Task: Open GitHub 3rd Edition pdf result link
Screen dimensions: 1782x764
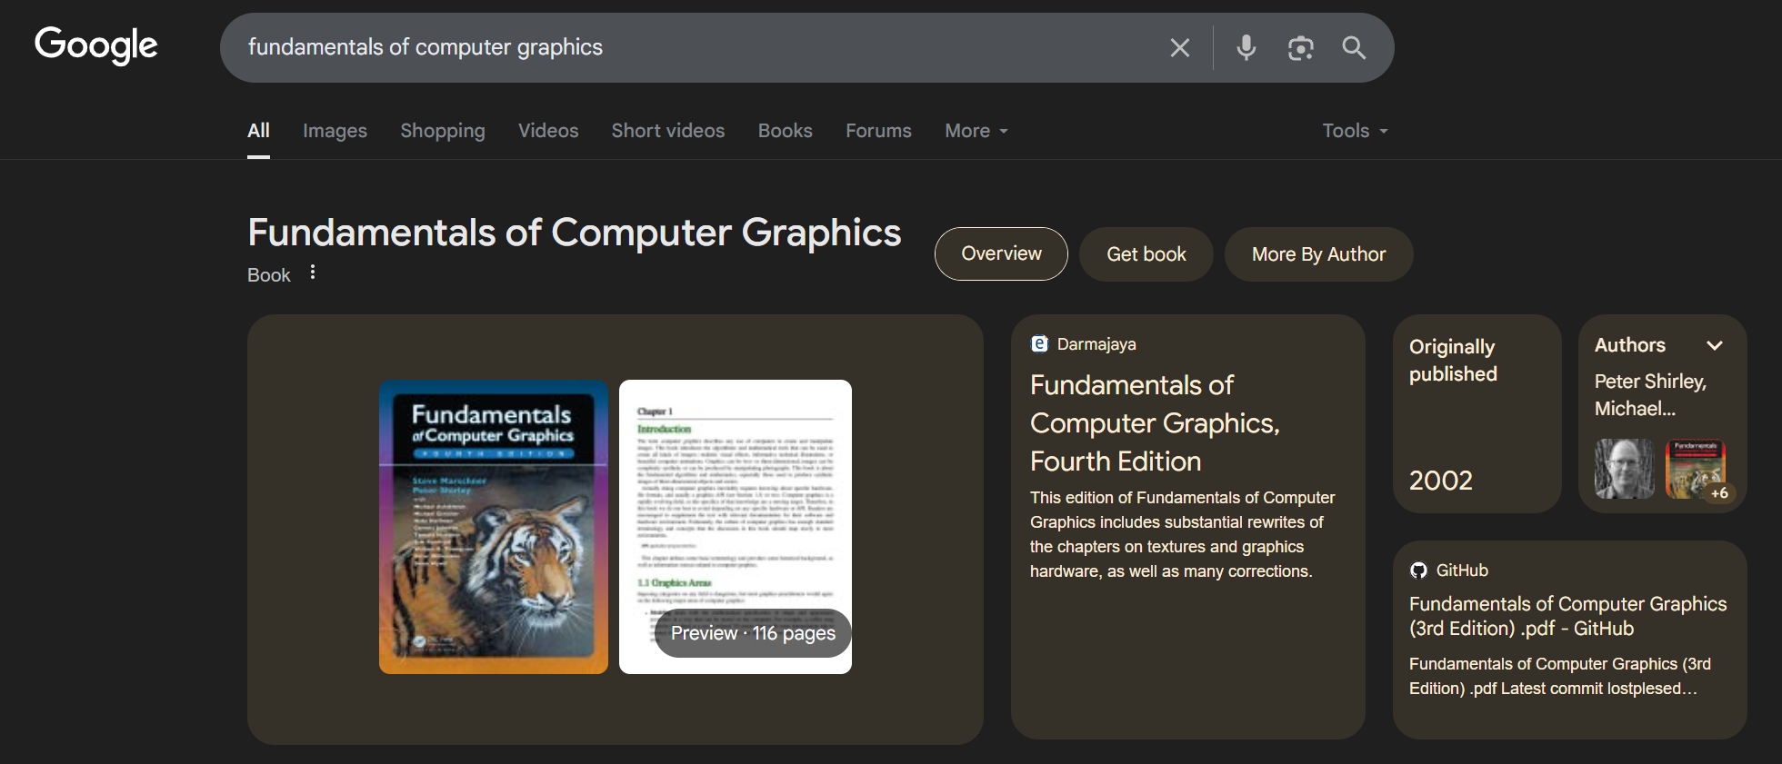Action: 1567,616
